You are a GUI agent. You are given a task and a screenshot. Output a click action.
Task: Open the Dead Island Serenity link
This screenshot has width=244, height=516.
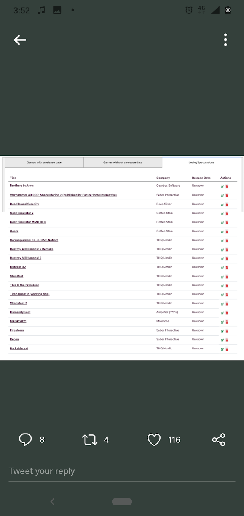coord(24,204)
